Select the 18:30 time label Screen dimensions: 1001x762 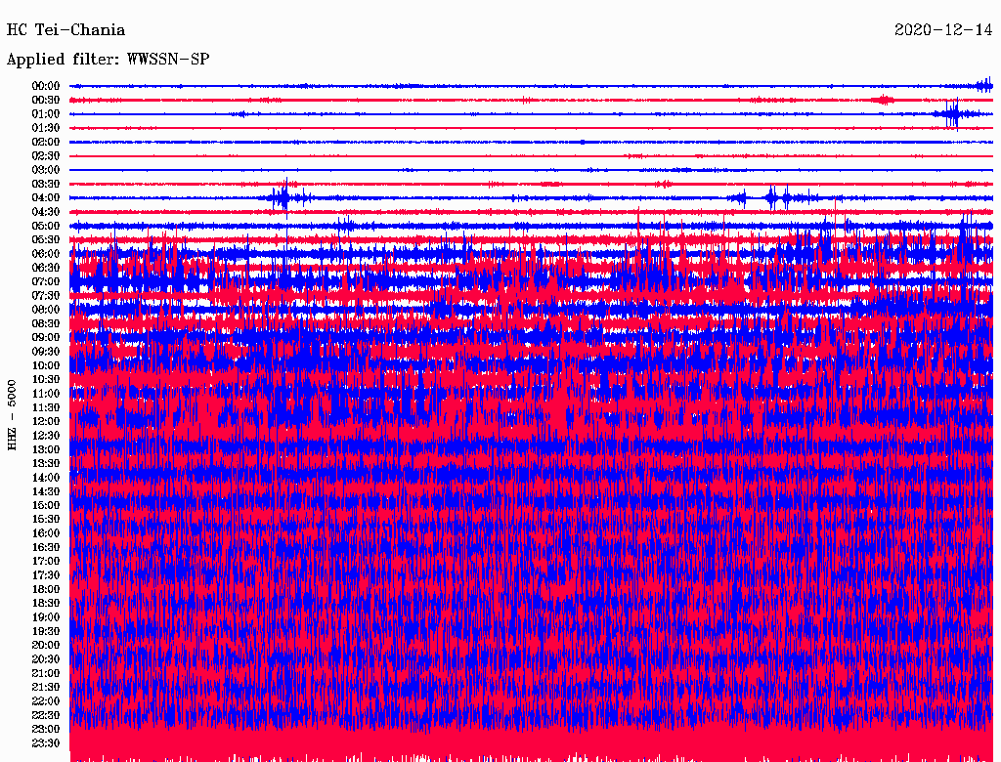pyautogui.click(x=46, y=603)
